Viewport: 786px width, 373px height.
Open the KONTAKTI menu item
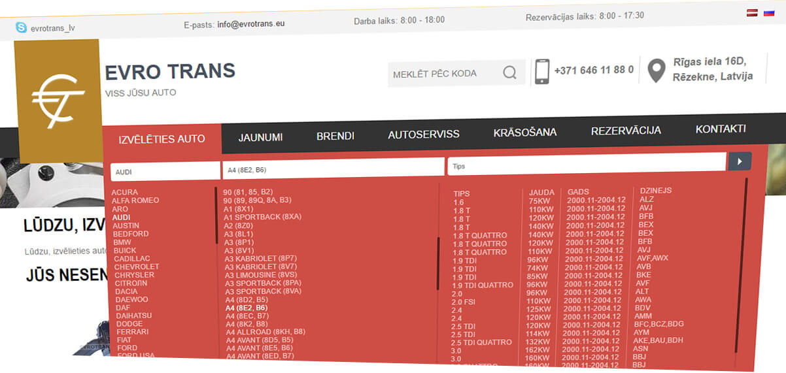point(721,129)
